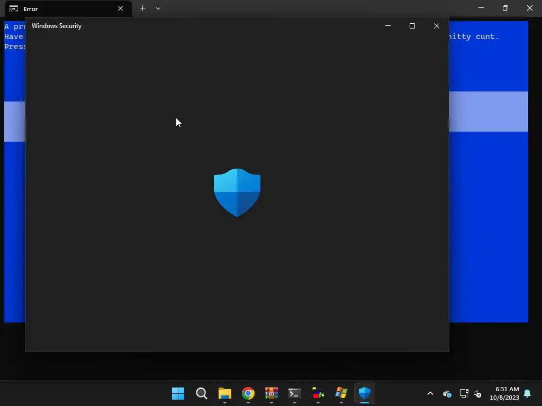
Task: Open the Terminal profiles dropdown arrow
Action: pyautogui.click(x=158, y=8)
